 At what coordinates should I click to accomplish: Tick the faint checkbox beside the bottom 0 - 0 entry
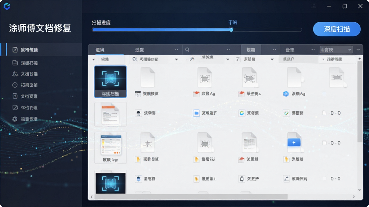[324, 179]
